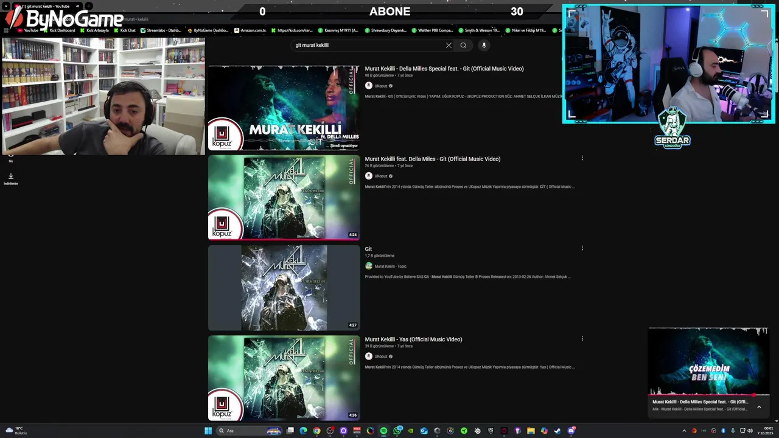Close the 'git murat kekilli - YouTube' browser tab
This screenshot has height=438, width=779.
pos(77,6)
